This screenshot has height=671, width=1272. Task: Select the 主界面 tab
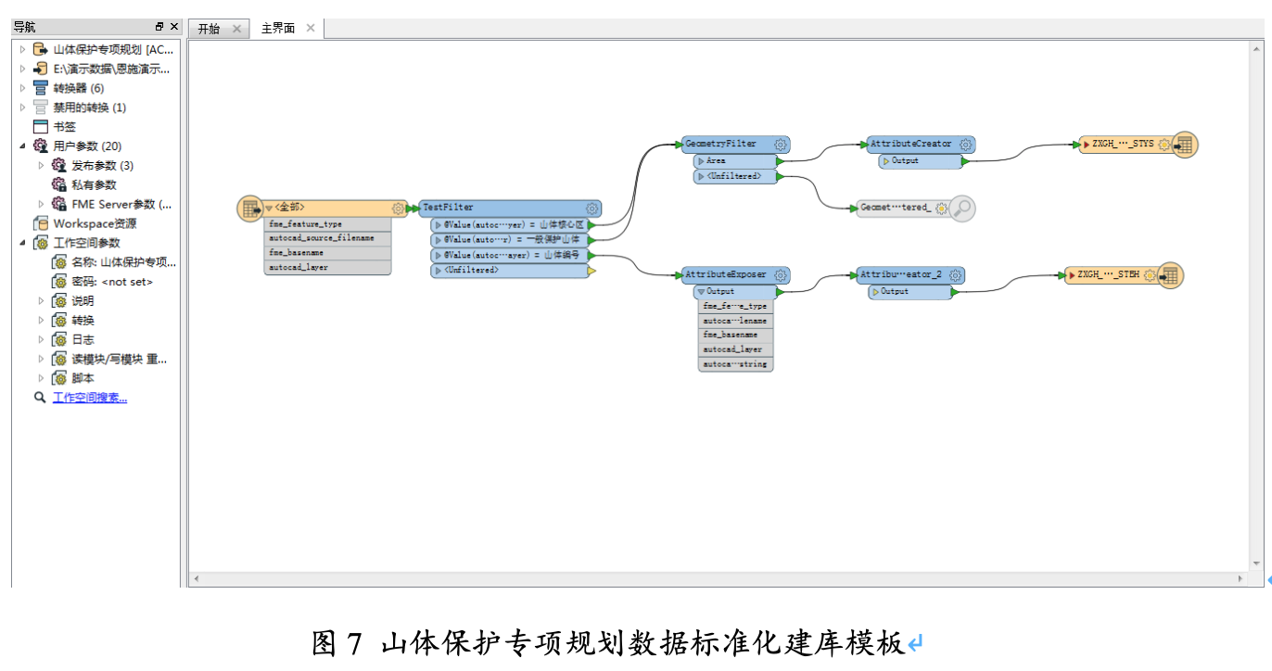pos(278,28)
